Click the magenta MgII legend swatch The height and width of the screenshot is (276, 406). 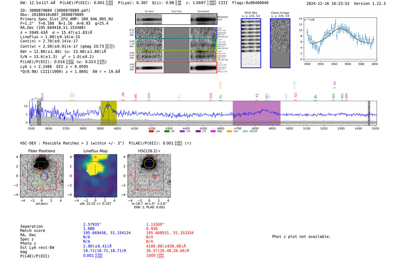click(x=213, y=131)
